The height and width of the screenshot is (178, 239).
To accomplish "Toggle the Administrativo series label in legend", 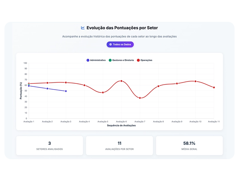I will 98,60.
